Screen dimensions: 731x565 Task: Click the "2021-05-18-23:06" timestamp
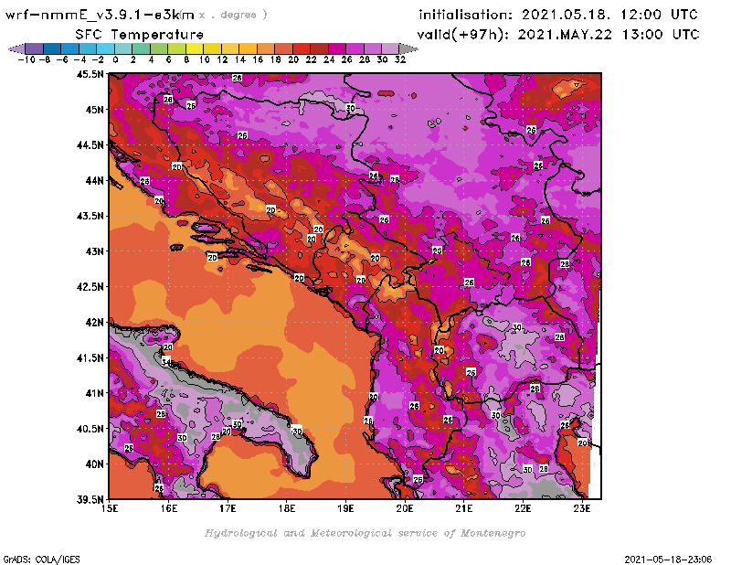668,560
